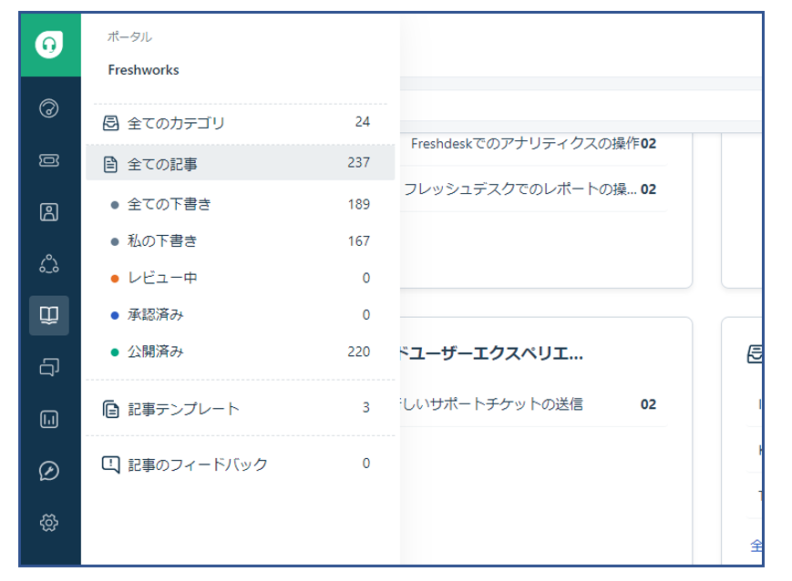Viewport: 792px width, 581px height.
Task: Select 全ての記事 menu item
Action: pos(241,163)
